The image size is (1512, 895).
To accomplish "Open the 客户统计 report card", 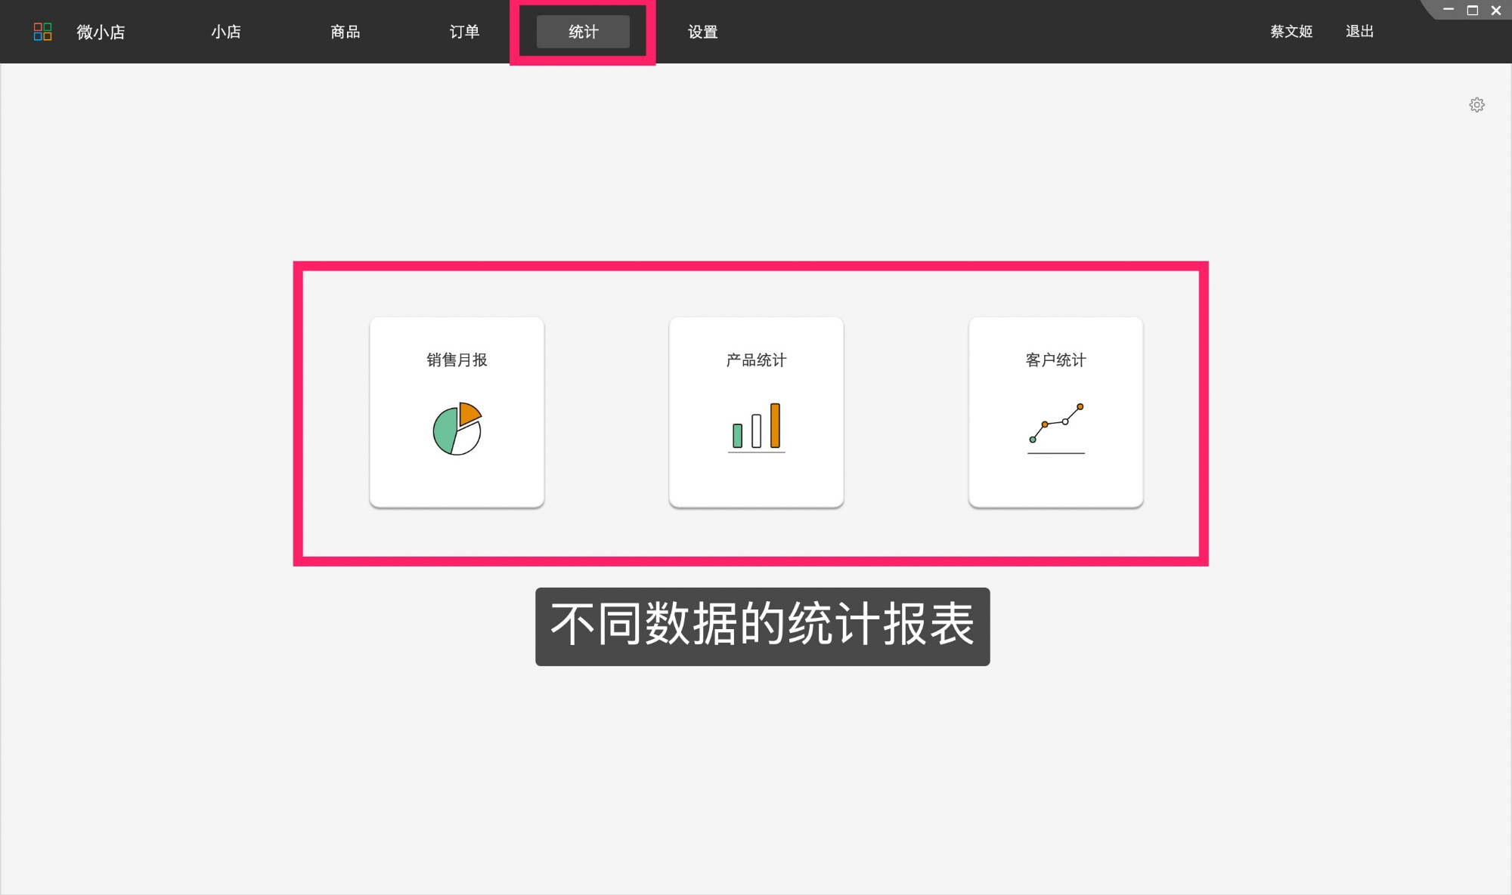I will click(x=1055, y=412).
